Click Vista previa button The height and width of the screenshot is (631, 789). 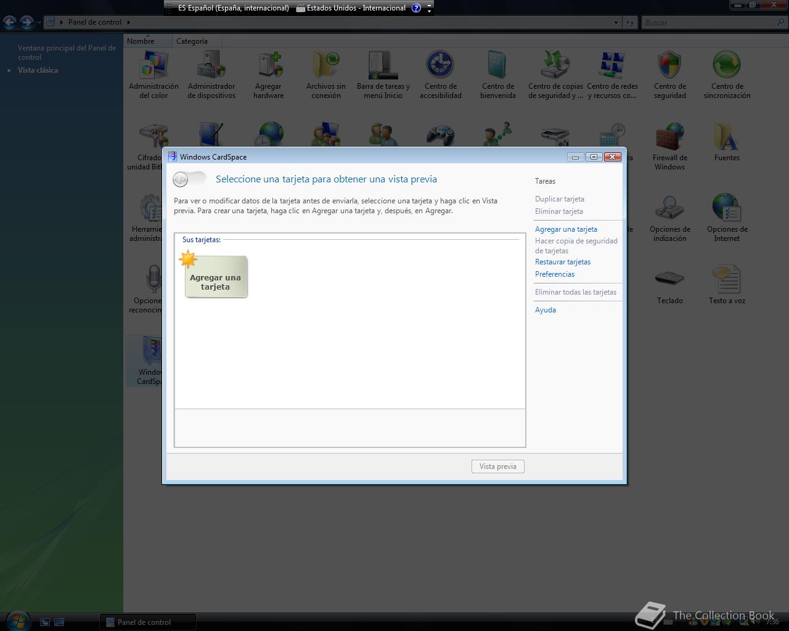pos(498,466)
